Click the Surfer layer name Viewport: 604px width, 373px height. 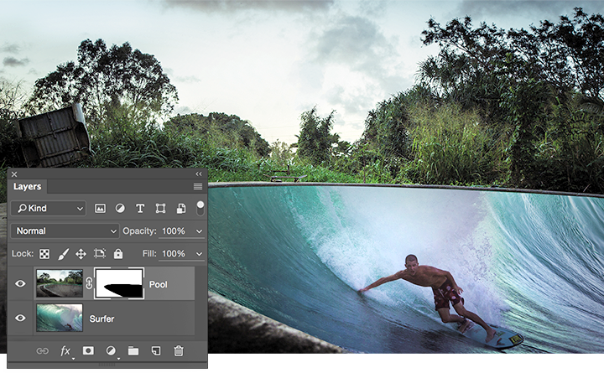tap(102, 319)
